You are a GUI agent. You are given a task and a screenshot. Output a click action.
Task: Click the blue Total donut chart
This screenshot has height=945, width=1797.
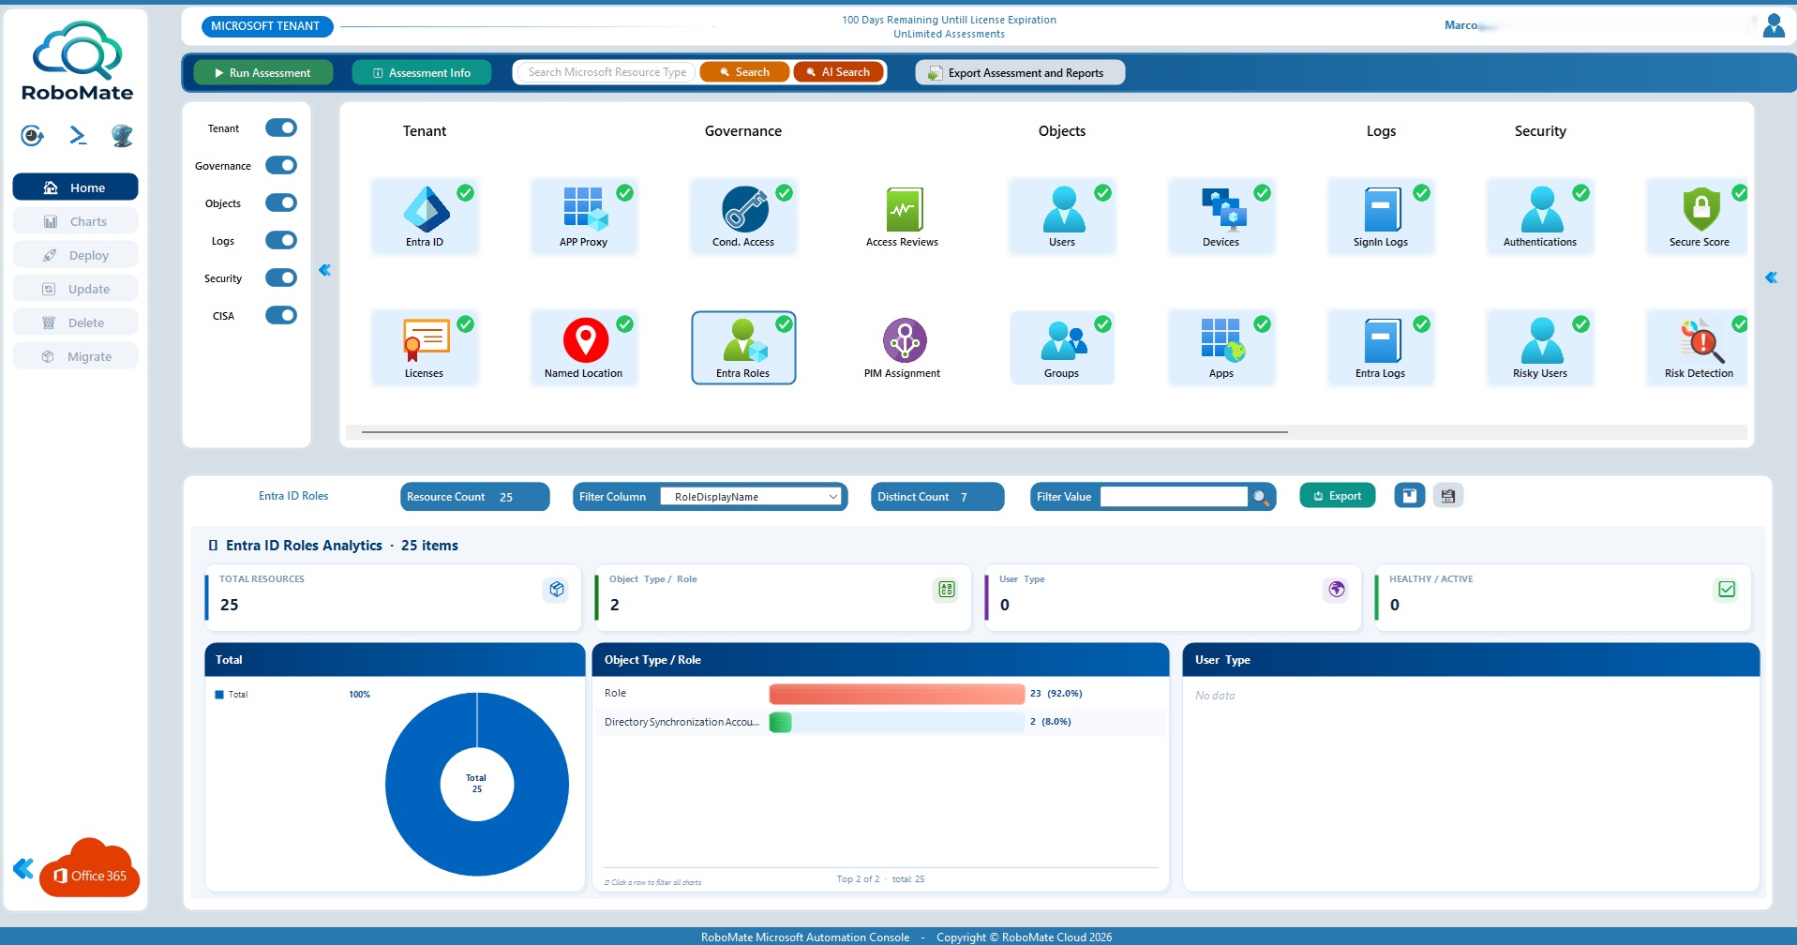[477, 784]
